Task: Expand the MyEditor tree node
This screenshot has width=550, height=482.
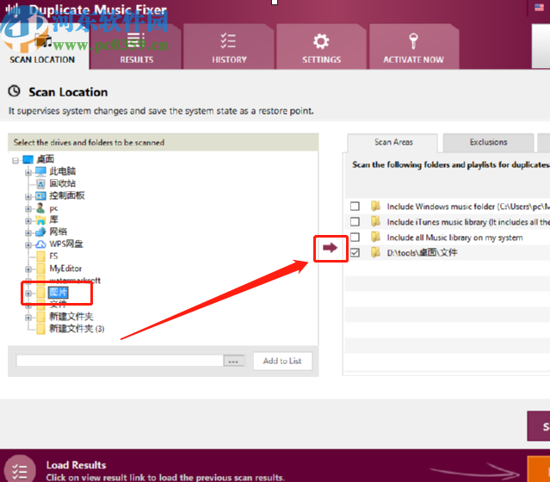Action: 28,269
